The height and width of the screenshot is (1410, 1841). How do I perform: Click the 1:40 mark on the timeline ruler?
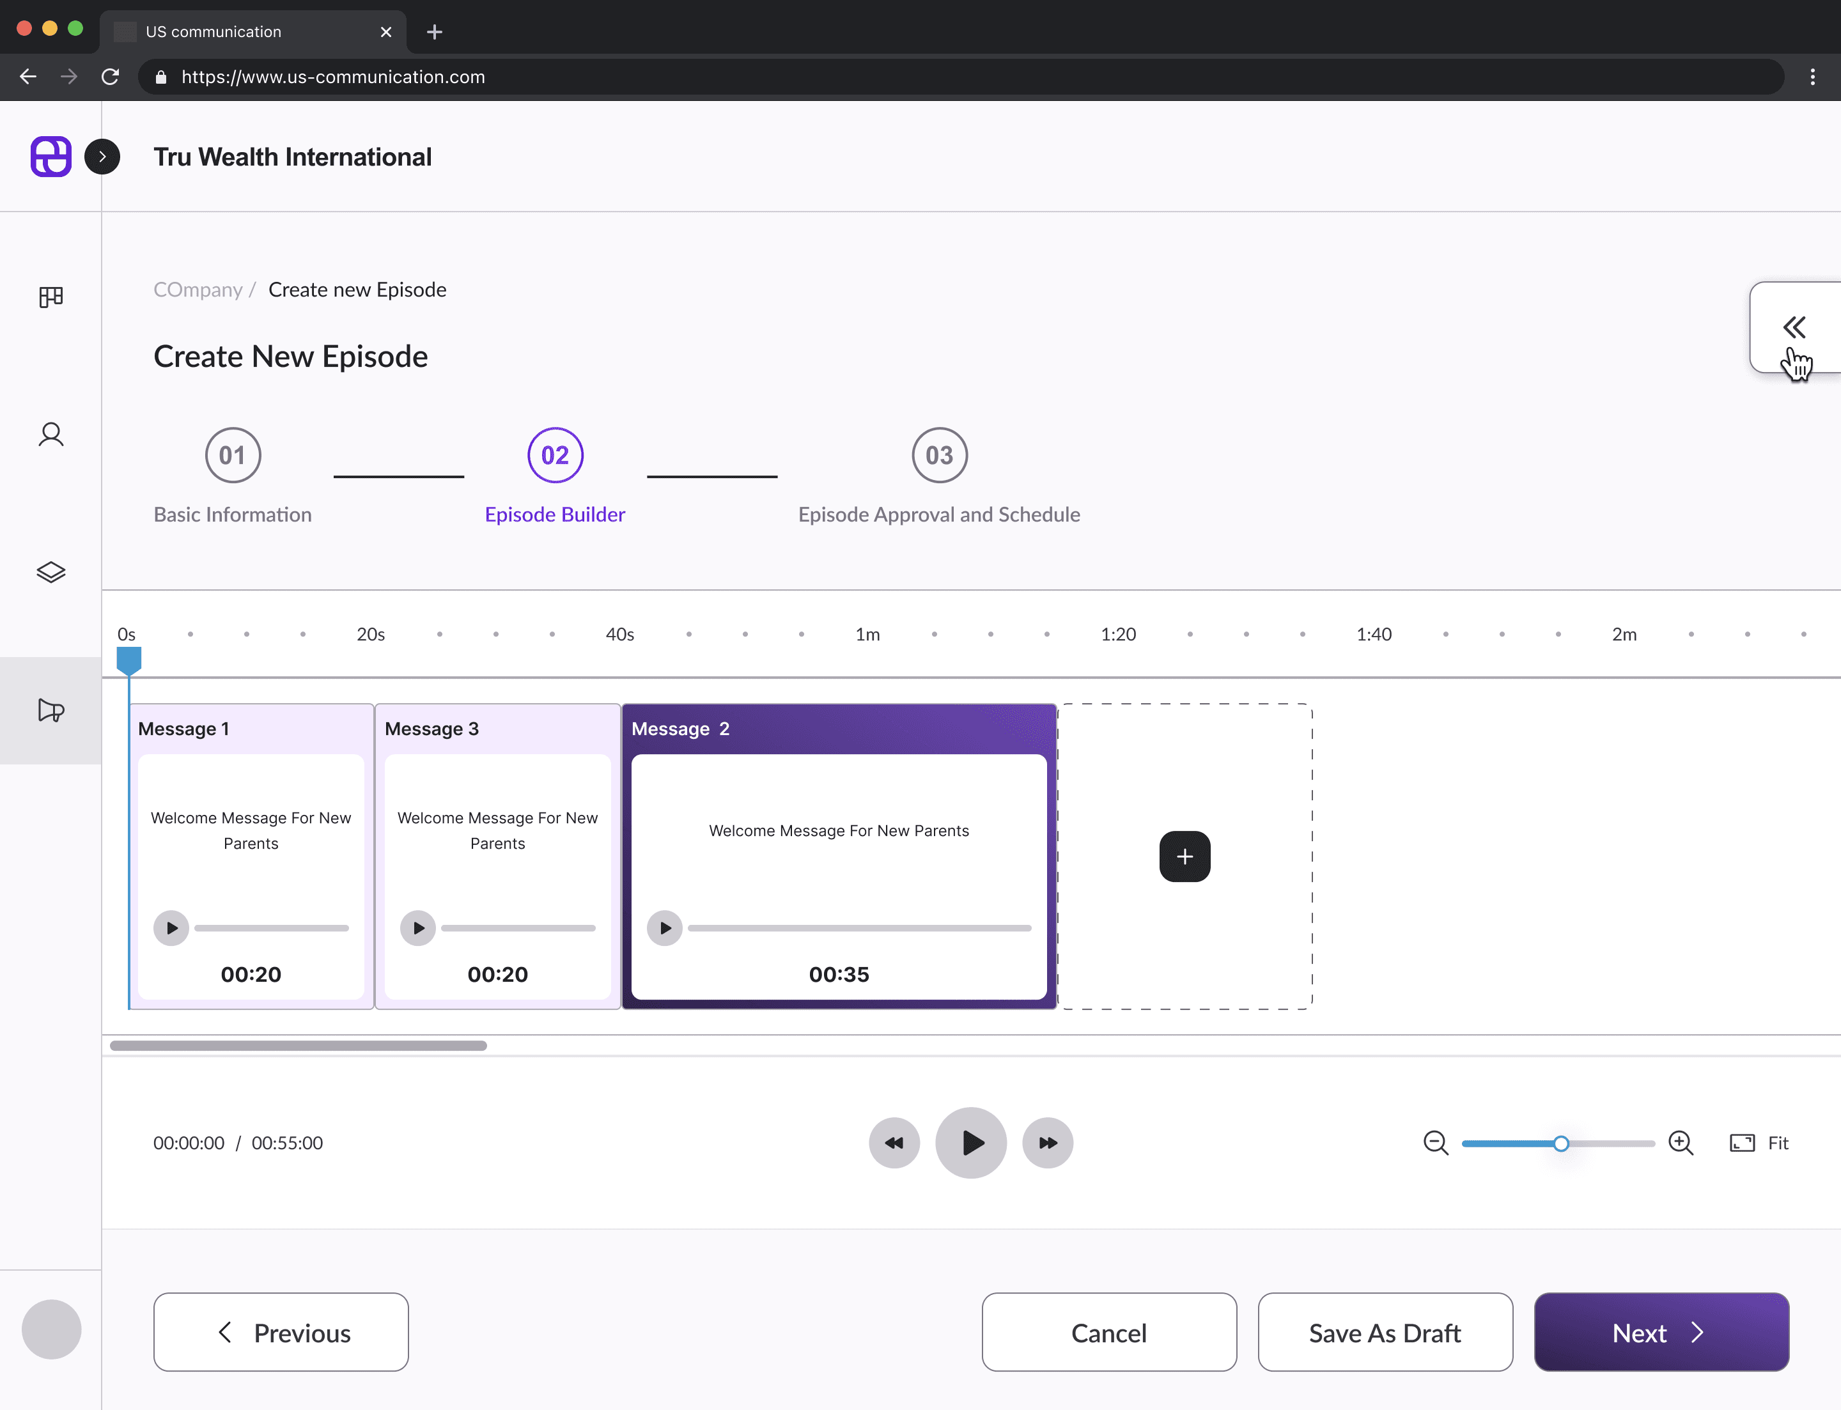pos(1374,635)
